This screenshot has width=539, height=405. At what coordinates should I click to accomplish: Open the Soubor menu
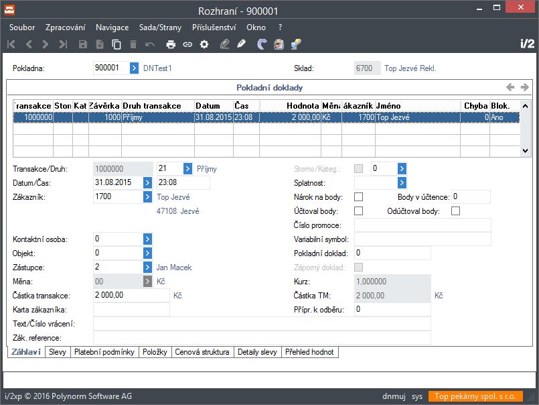(22, 27)
